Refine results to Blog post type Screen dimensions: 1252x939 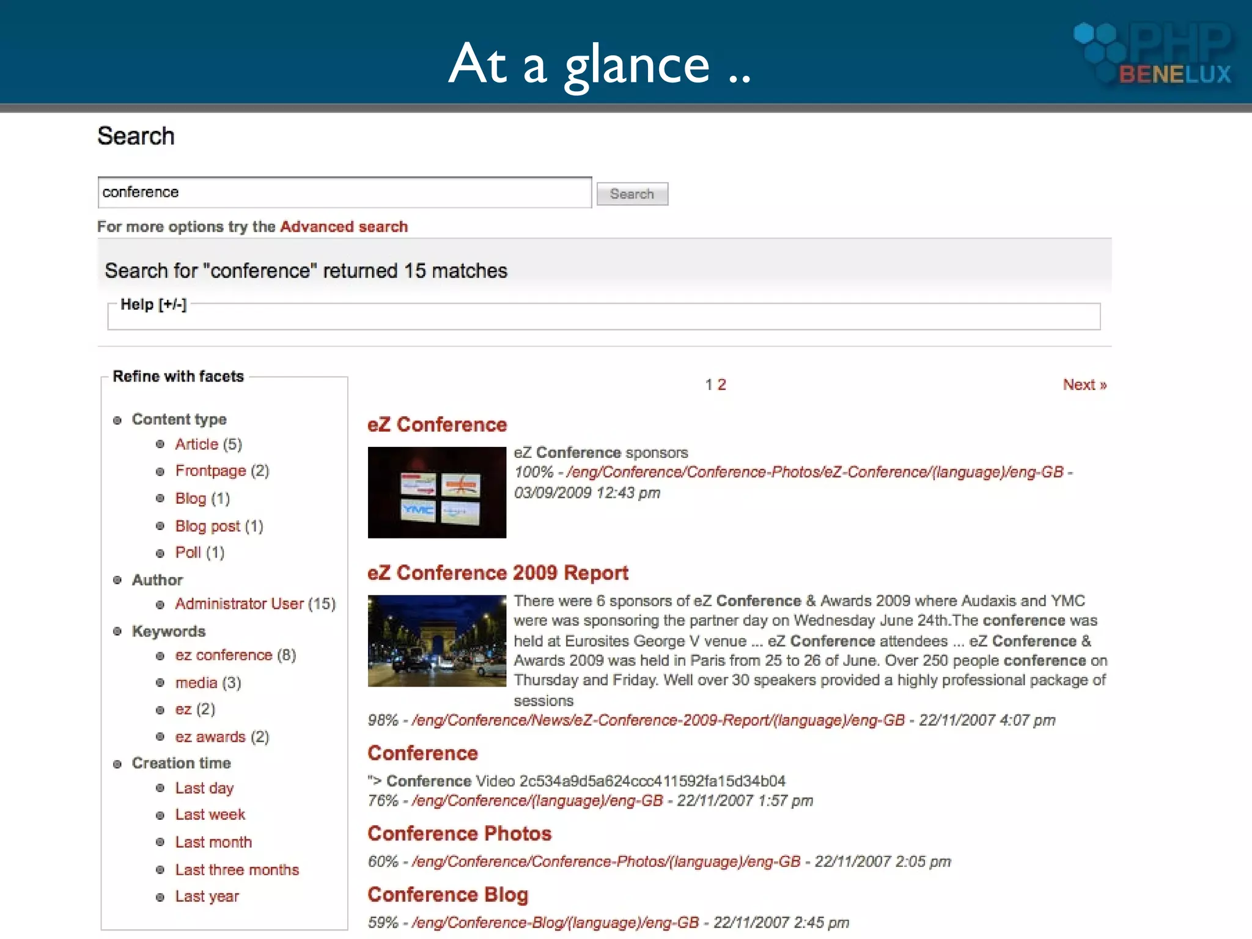point(207,526)
